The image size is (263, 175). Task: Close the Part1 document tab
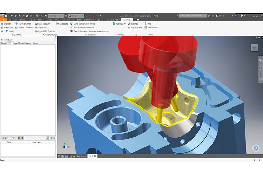tap(95, 156)
